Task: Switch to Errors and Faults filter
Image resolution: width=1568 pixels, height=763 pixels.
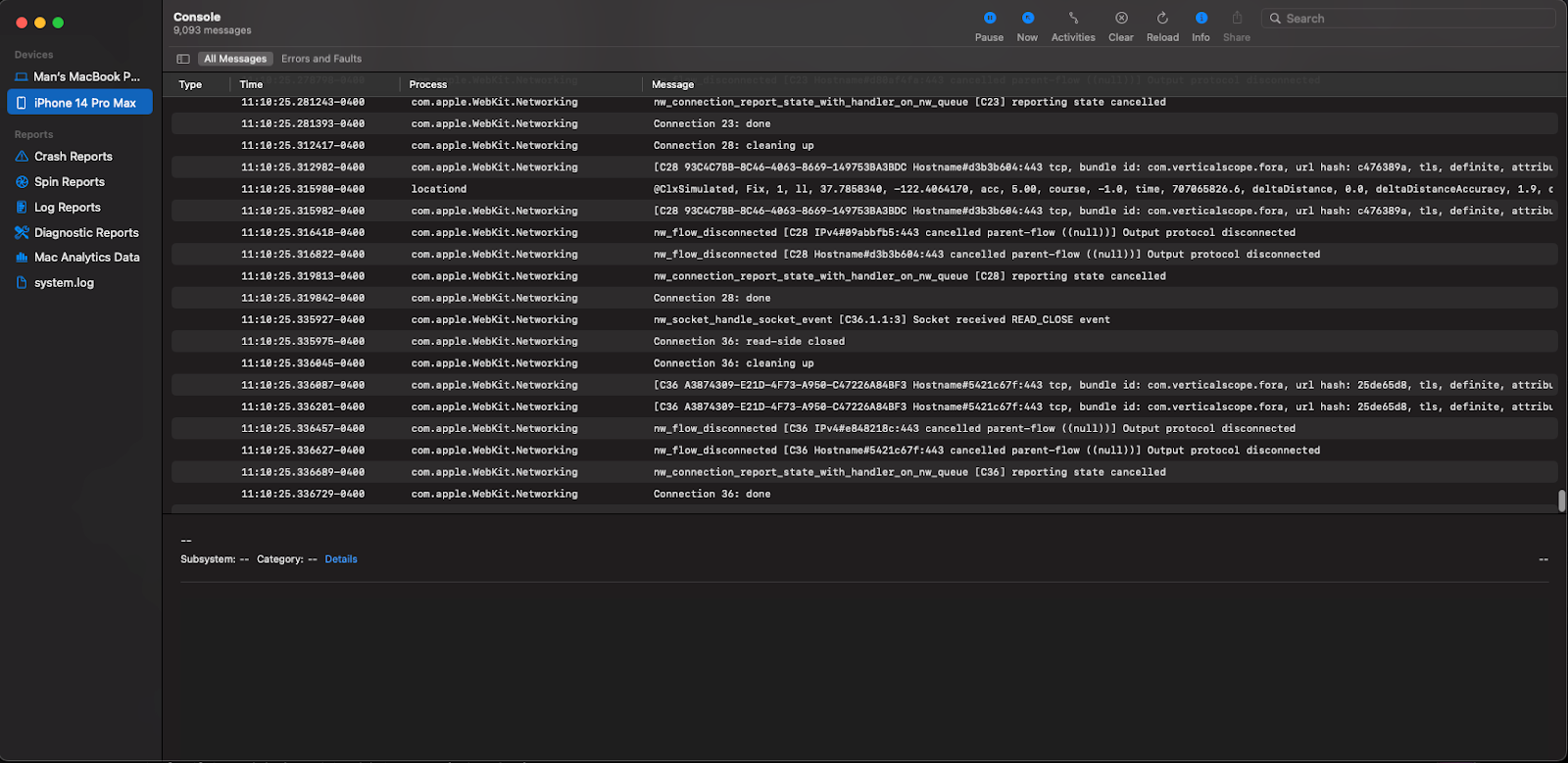Action: pyautogui.click(x=321, y=59)
